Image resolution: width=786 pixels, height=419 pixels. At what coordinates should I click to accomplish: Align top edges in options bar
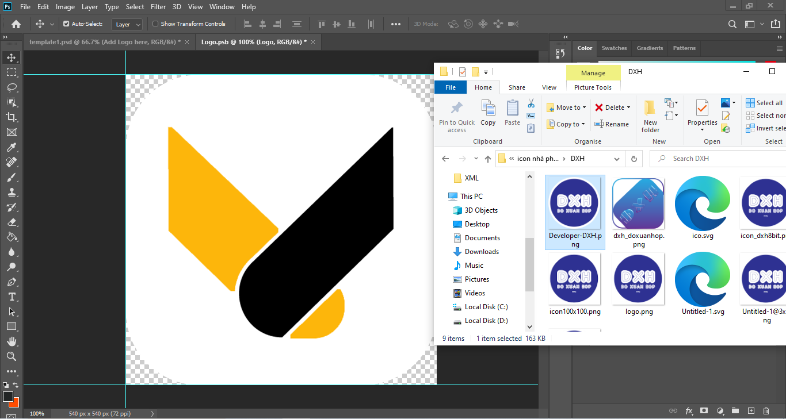pyautogui.click(x=322, y=24)
